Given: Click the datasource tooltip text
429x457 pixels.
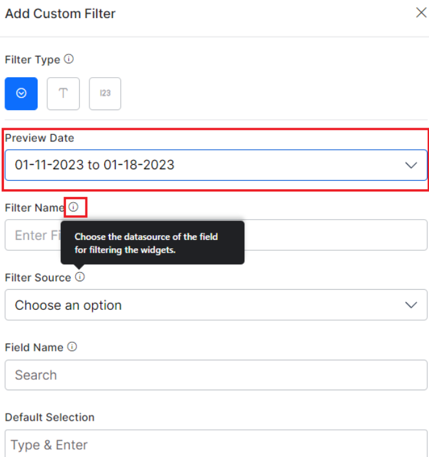Looking at the screenshot, I should coord(146,242).
